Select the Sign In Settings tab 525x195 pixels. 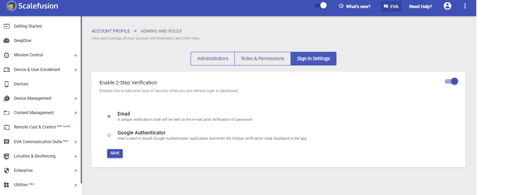coord(313,58)
